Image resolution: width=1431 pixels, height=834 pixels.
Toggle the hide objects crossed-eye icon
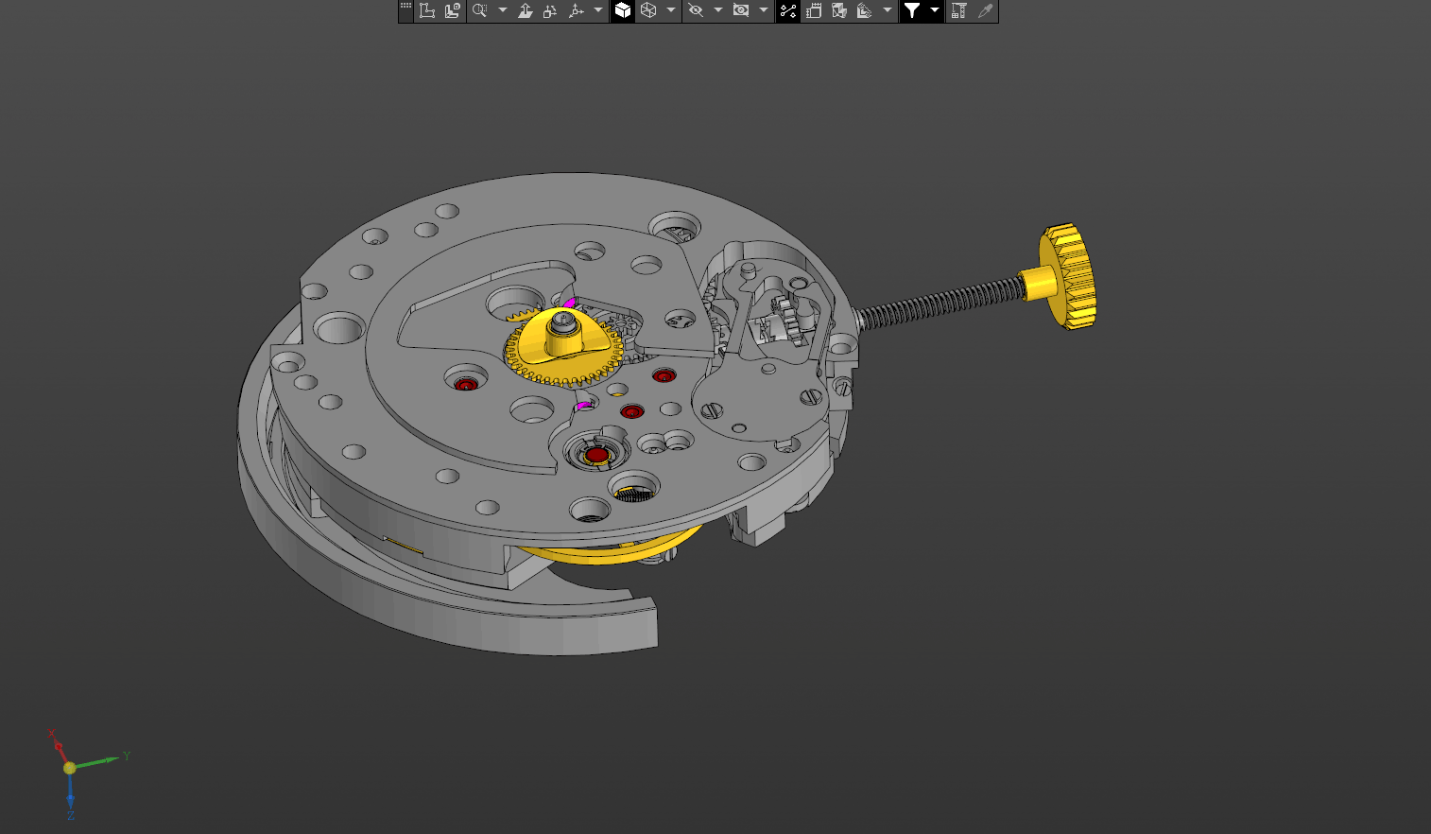click(x=696, y=10)
